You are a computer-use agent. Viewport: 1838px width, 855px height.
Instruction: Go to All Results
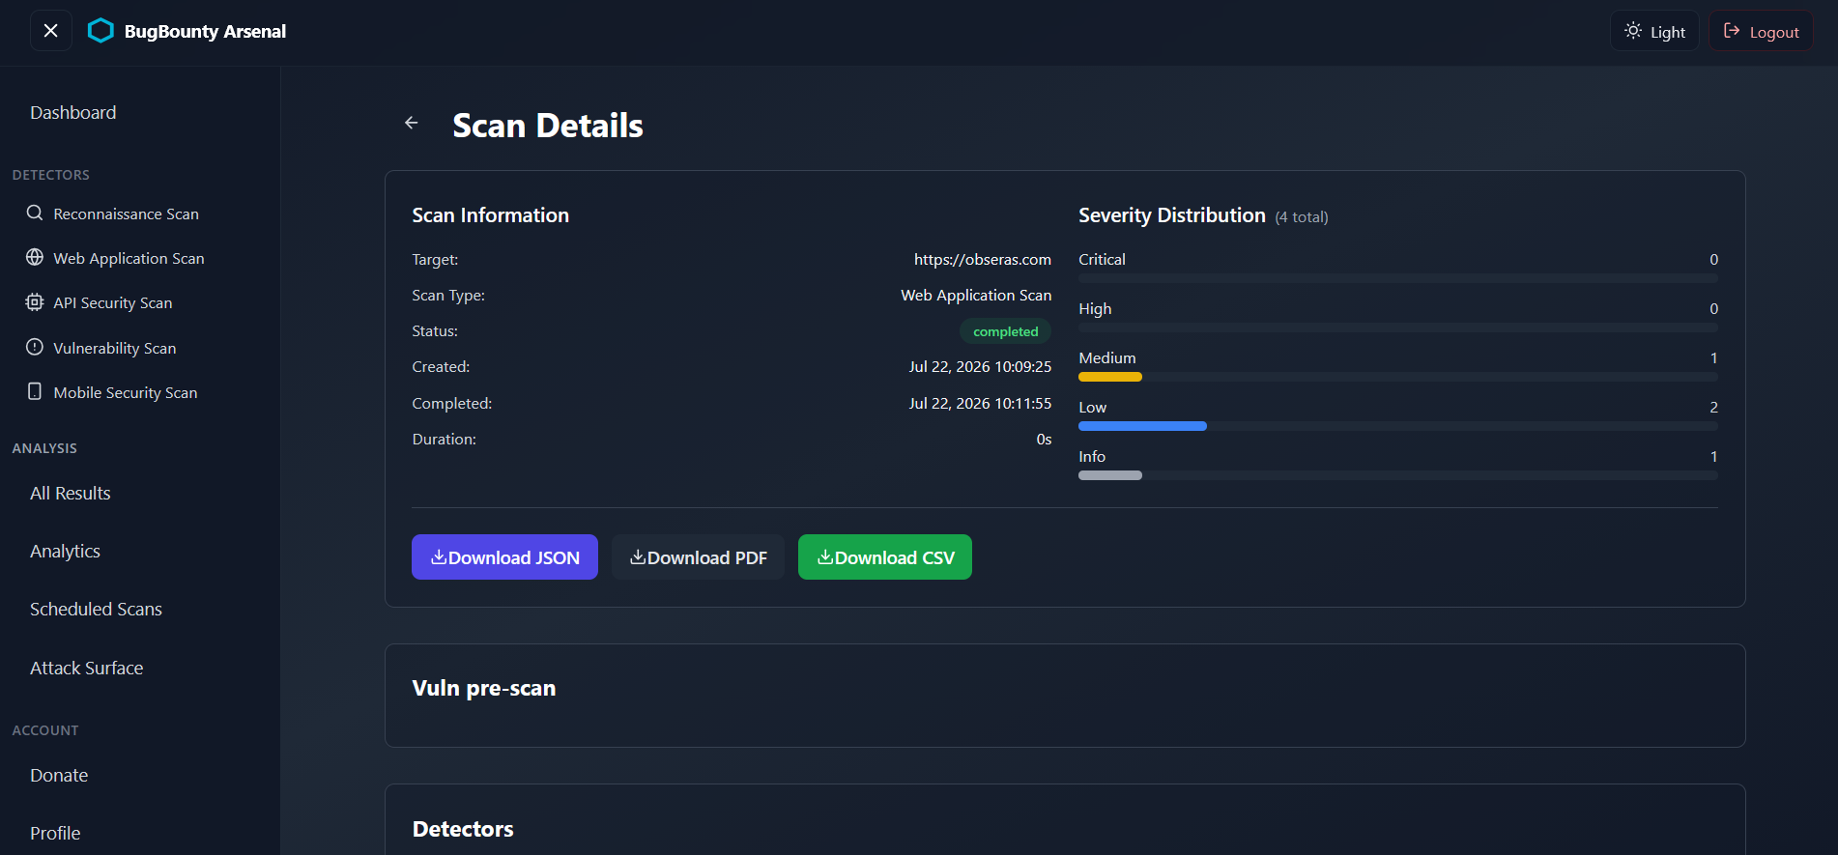pyautogui.click(x=71, y=494)
